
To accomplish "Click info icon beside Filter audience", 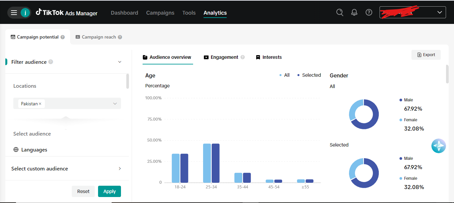I will [x=51, y=62].
